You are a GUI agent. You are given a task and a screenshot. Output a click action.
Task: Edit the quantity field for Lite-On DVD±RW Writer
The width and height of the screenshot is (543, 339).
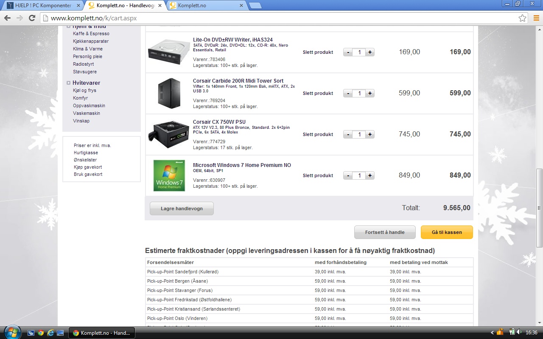coord(359,52)
